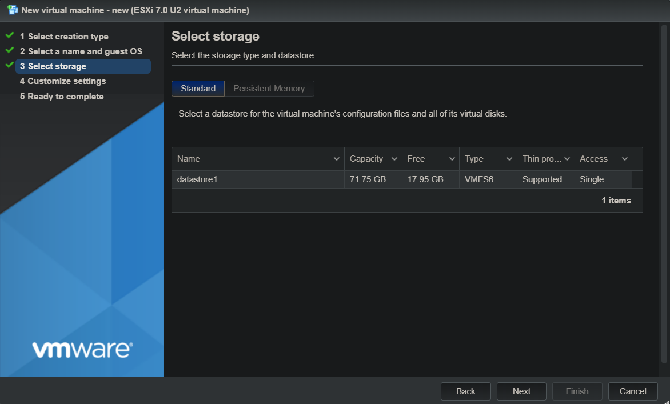670x404 pixels.
Task: Sort by the Free column header
Action: (416, 159)
